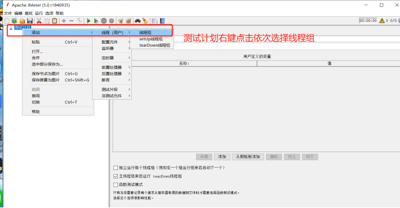Expand the 测试片段 submenu

[x=112, y=89]
